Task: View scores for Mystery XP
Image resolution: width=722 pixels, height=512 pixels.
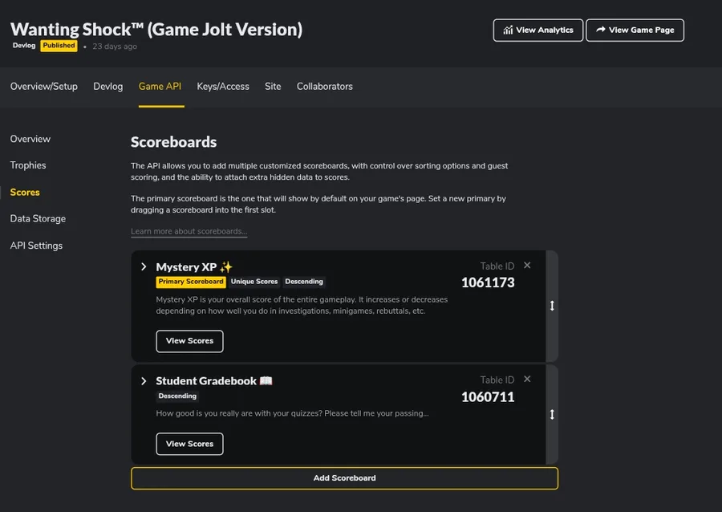Action: click(x=189, y=341)
